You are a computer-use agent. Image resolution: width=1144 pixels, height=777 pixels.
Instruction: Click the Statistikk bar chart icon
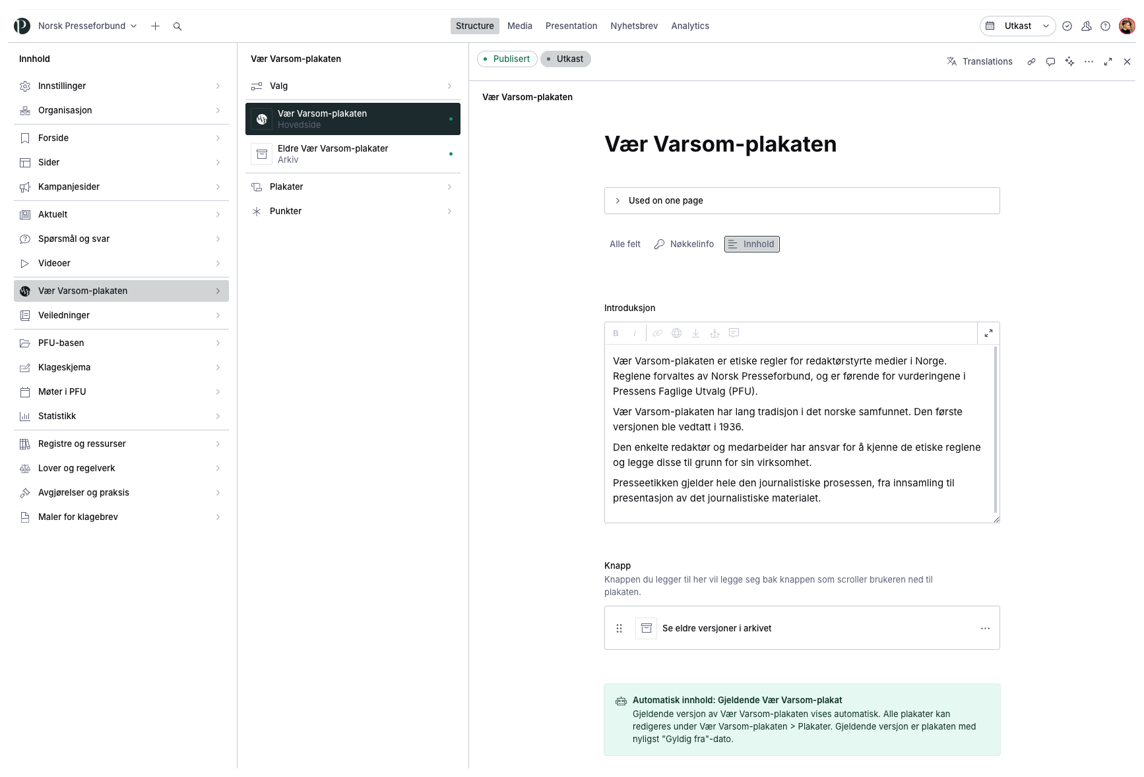[x=25, y=417]
